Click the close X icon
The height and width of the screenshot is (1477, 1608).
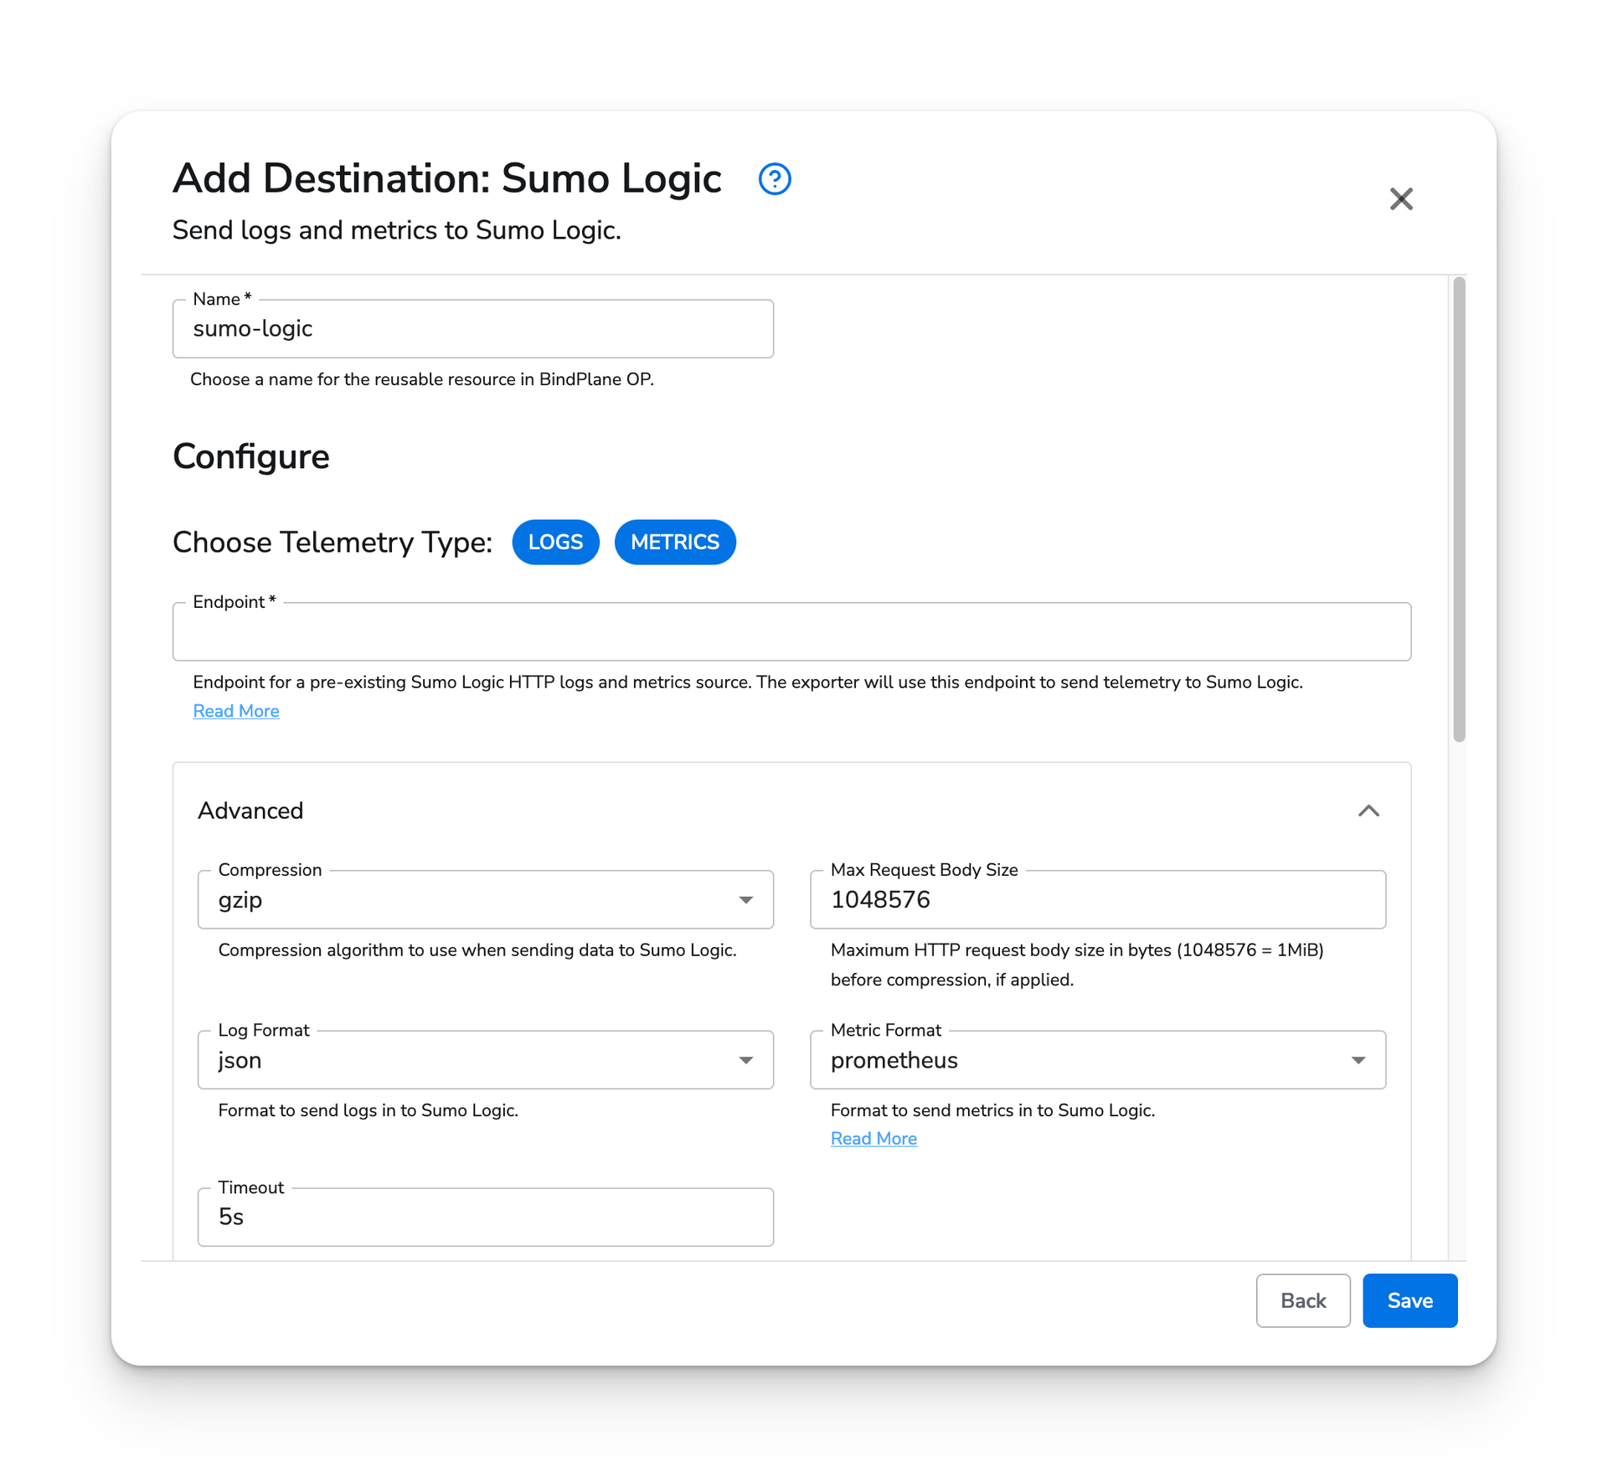pos(1400,198)
